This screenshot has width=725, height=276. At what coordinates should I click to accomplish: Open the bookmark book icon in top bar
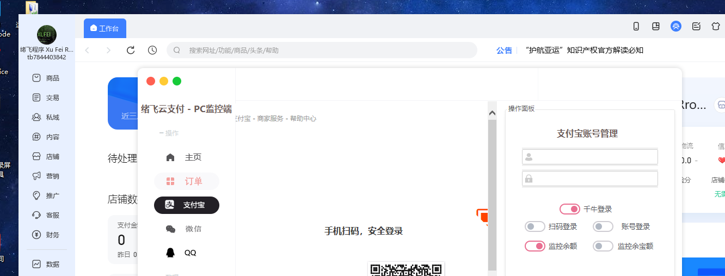click(x=656, y=26)
